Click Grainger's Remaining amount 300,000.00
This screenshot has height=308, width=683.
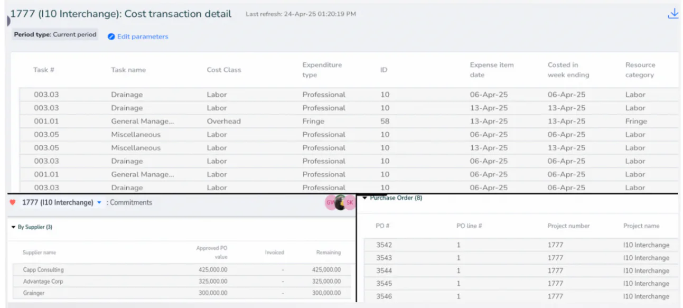pos(326,293)
